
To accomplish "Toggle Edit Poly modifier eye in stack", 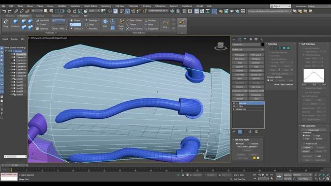I will click(234, 103).
